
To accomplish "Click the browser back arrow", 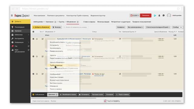I will (x=13, y=9).
